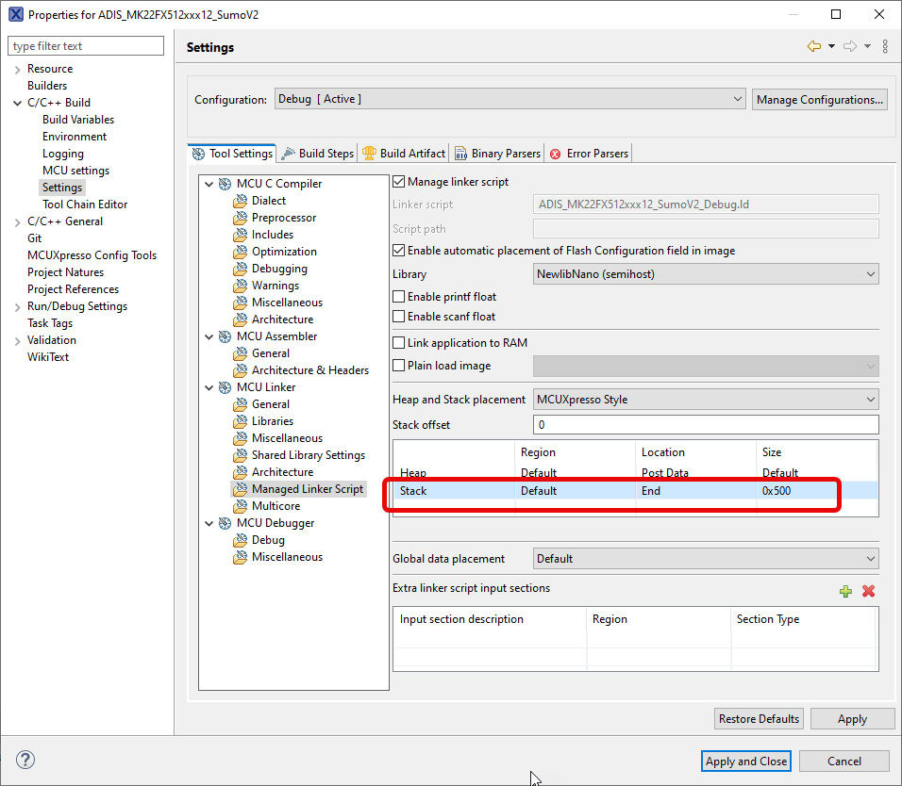Click the help question mark icon
This screenshot has height=786, width=902.
coord(25,760)
